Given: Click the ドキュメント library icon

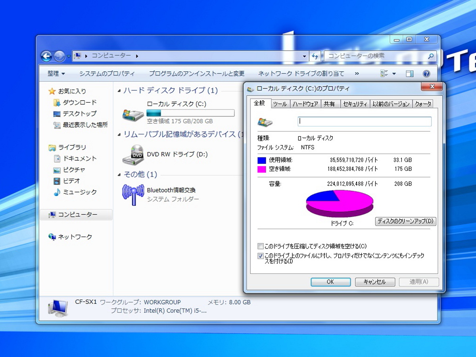Looking at the screenshot, I should click(57, 158).
